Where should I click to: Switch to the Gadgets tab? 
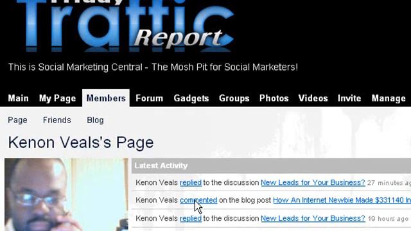(x=191, y=98)
